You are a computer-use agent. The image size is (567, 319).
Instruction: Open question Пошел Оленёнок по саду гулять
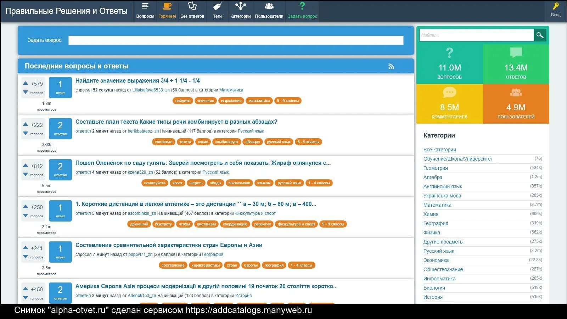pyautogui.click(x=203, y=163)
